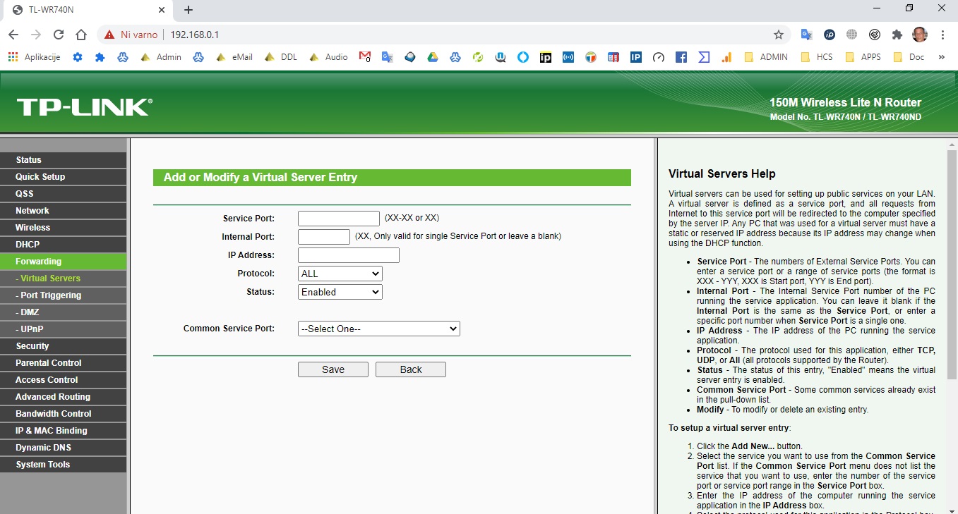The width and height of the screenshot is (958, 514).
Task: Open the Google Drive bookmark icon
Action: point(433,57)
